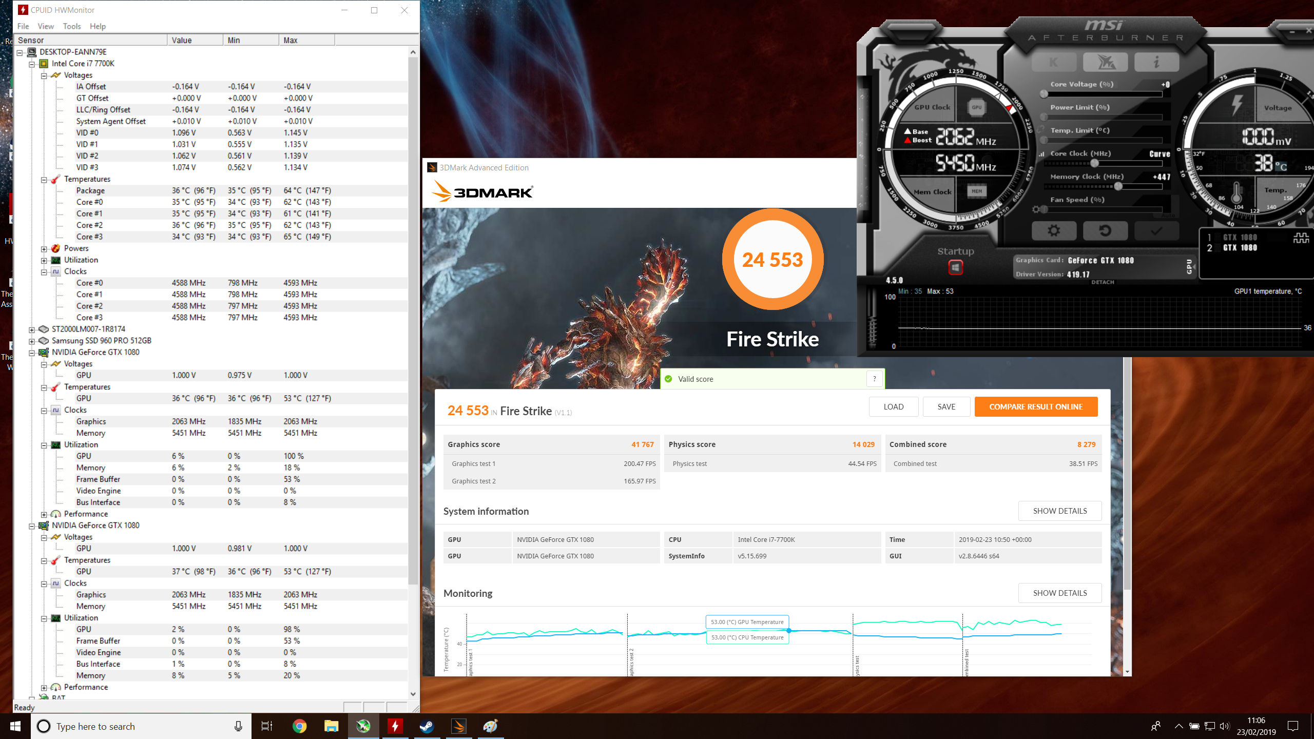Viewport: 1314px width, 739px height.
Task: Click the thermometer temperature icon
Action: point(1236,193)
